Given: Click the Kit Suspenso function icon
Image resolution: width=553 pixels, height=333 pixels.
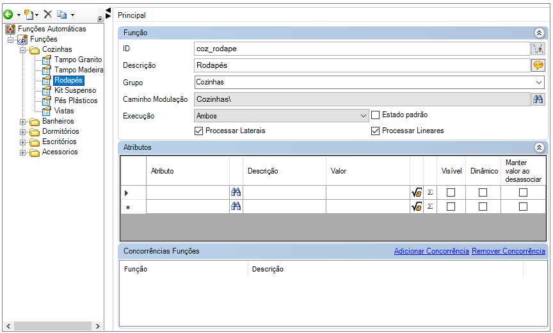Looking at the screenshot, I should pos(46,90).
